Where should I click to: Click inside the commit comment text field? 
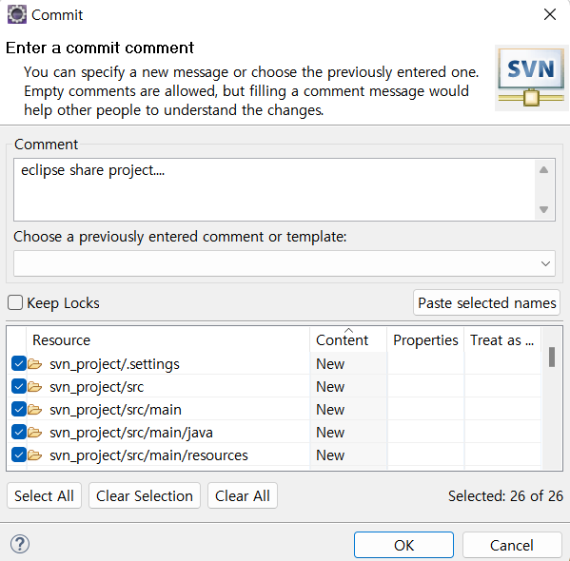pos(274,189)
